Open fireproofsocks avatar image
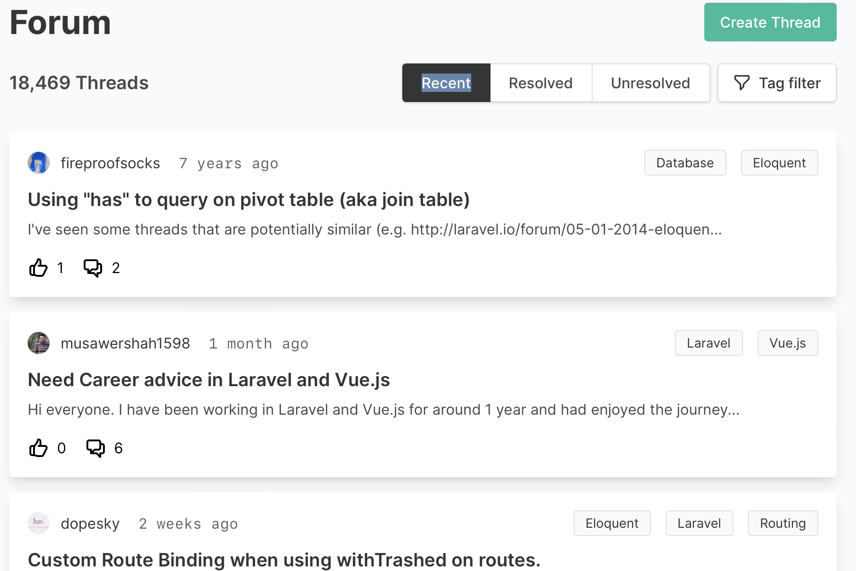The image size is (856, 571). click(39, 163)
